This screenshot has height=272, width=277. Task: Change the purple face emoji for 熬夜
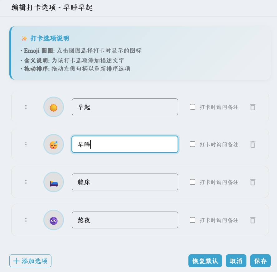(54, 220)
